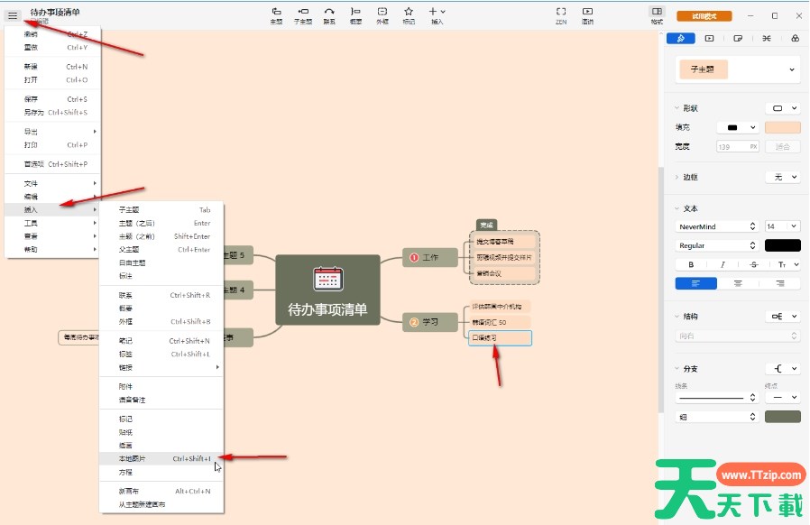Click the 标记 star marker toolbar icon

point(408,14)
